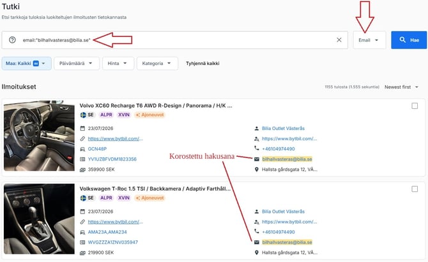Screen dimensions: 428x262
Task: Click the VIN icon beside WVGZZZA1ZNV035947
Action: pos(82,242)
